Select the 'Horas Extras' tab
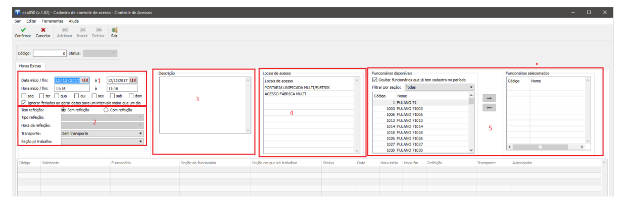The image size is (627, 203). 30,65
